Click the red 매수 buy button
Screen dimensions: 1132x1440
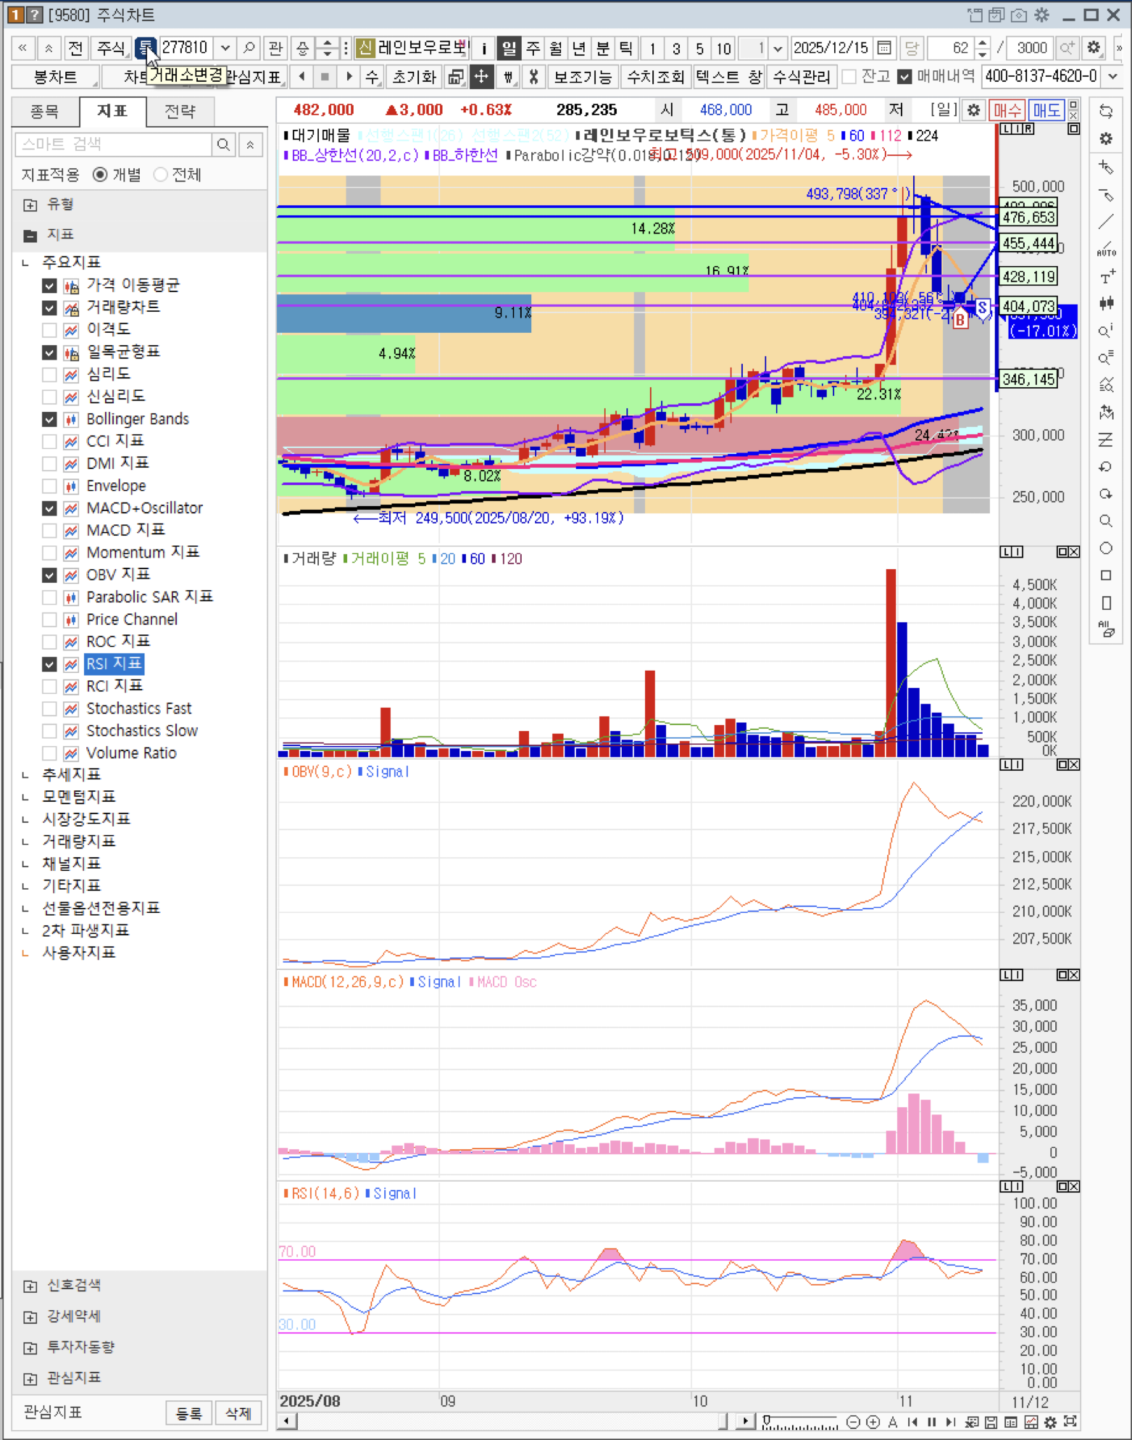(1006, 110)
